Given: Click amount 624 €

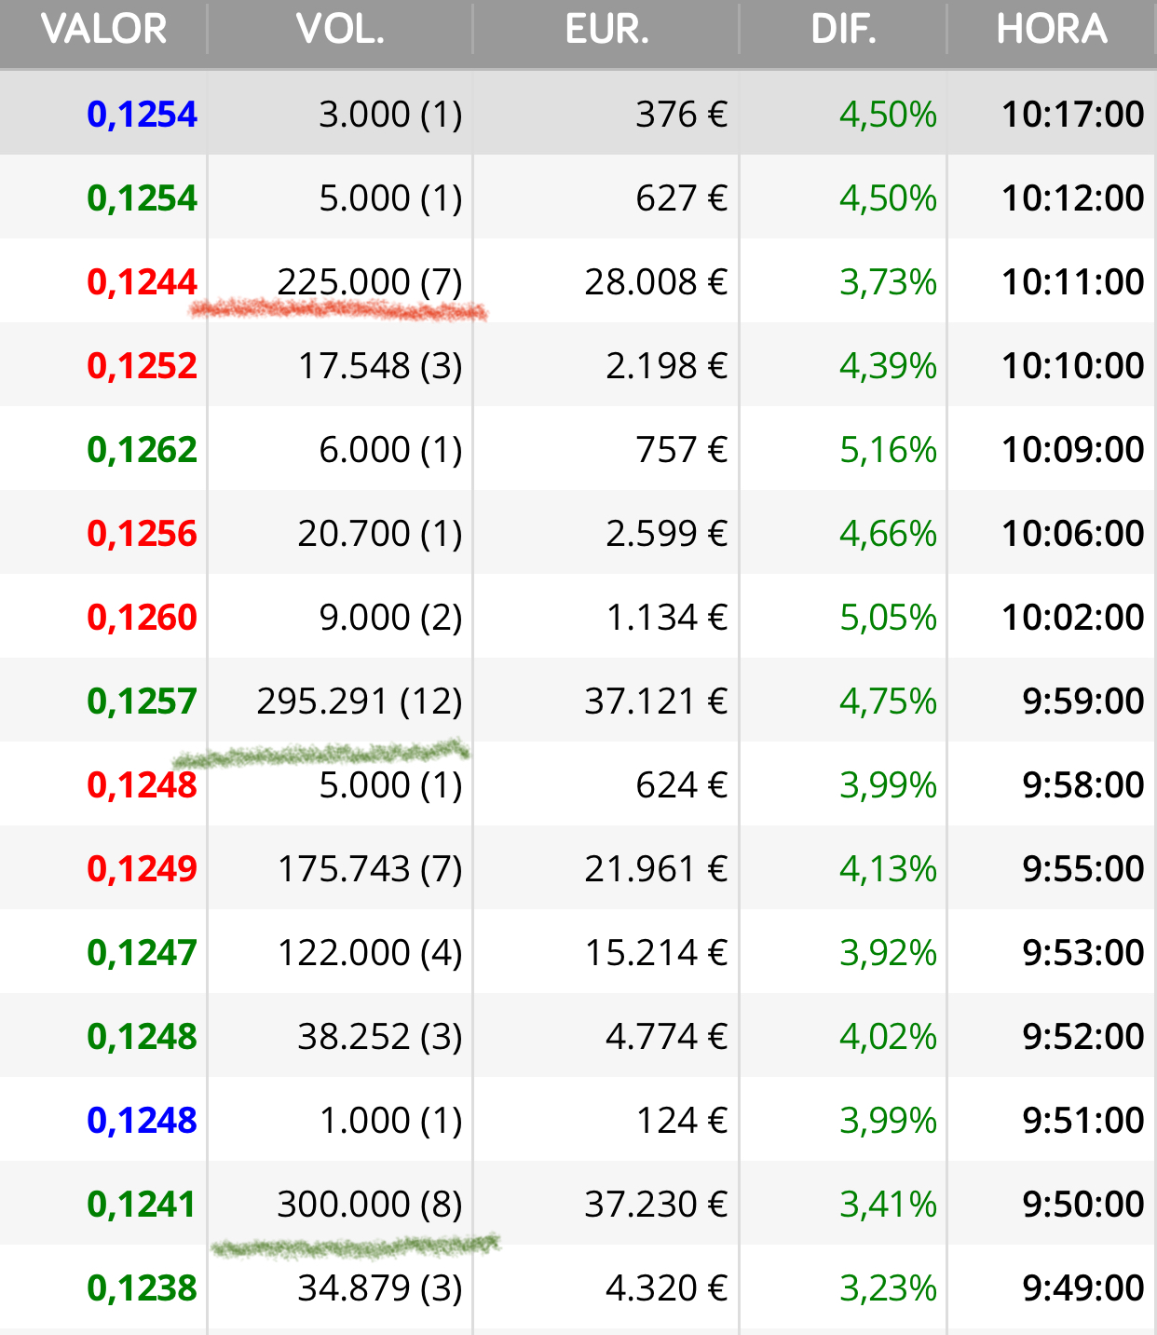Looking at the screenshot, I should [682, 785].
